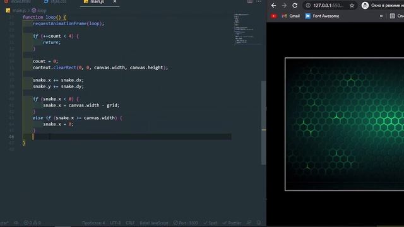
Task: Switch to the style.css editor tab
Action: click(55, 1)
